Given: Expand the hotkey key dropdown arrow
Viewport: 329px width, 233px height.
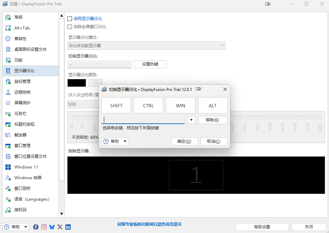Looking at the screenshot, I should pos(191,120).
